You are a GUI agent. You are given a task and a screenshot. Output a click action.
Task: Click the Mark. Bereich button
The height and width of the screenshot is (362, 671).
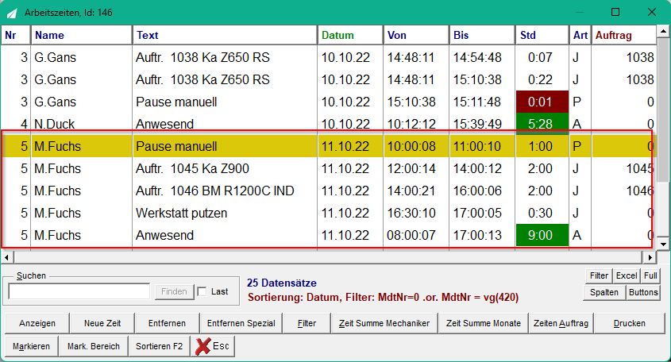(94, 346)
